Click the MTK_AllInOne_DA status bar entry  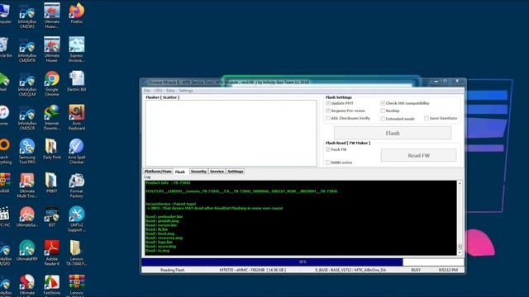350,270
